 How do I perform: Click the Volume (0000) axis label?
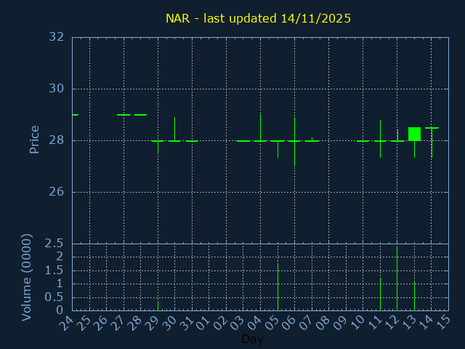point(27,277)
